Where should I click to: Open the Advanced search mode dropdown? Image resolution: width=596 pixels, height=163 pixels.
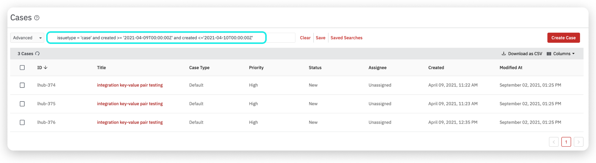click(27, 38)
